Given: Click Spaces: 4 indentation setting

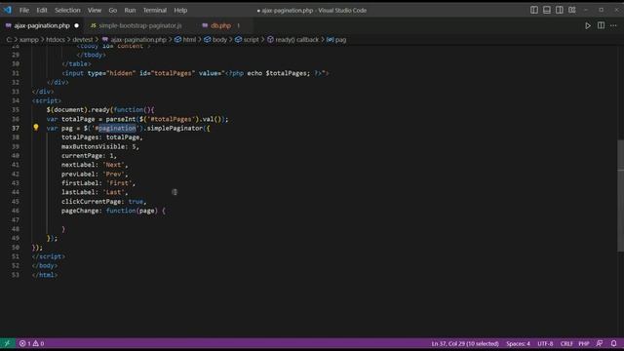Looking at the screenshot, I should click(x=518, y=343).
